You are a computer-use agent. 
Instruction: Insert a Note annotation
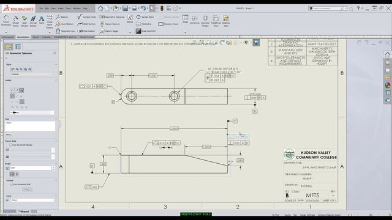(x=42, y=20)
